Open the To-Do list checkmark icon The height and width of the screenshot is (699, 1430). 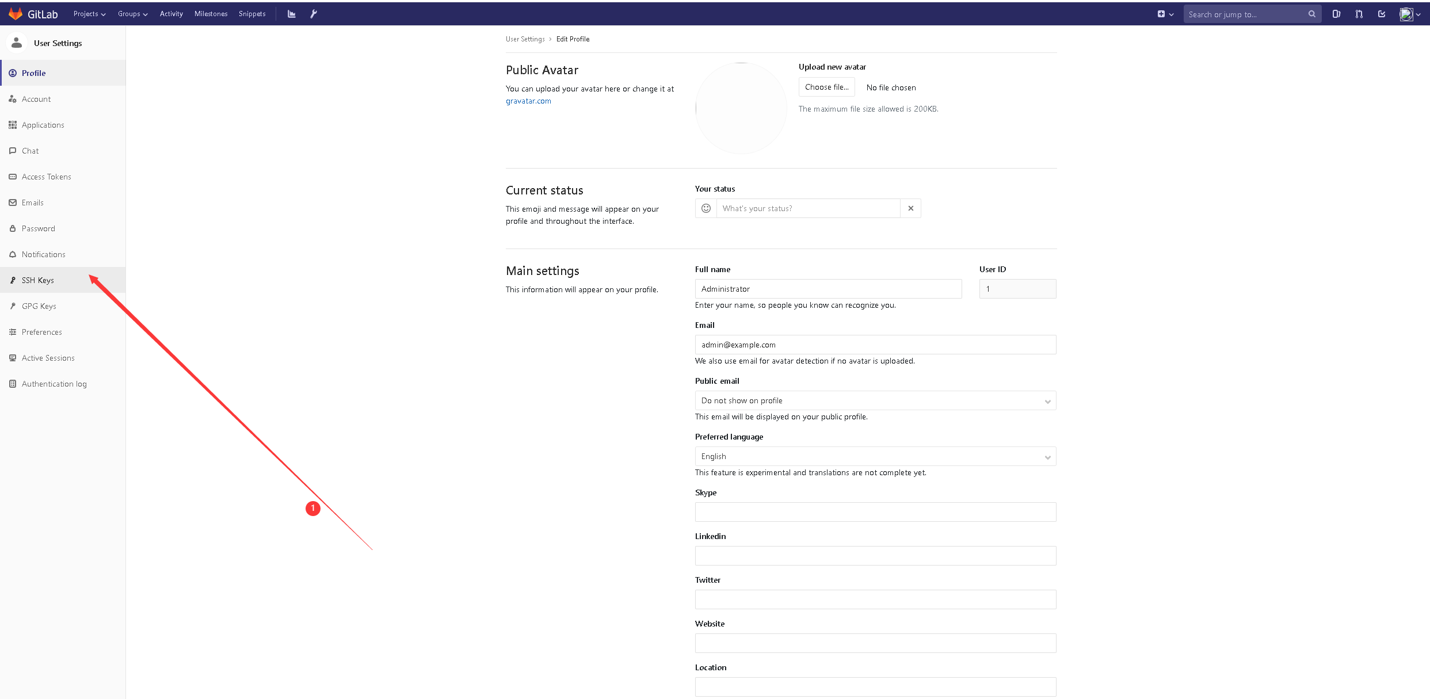[x=1382, y=14]
